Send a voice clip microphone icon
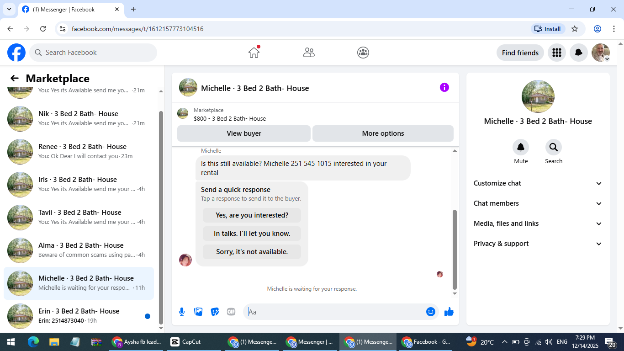 click(x=182, y=312)
